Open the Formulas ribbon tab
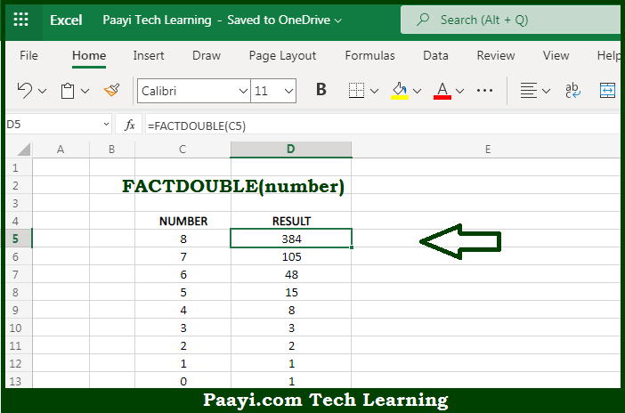 [369, 55]
